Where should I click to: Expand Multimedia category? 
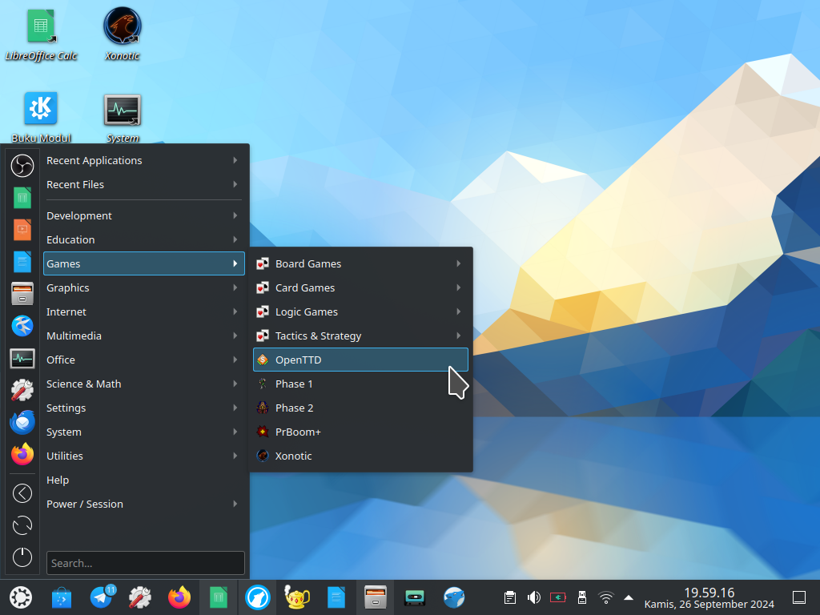coord(144,336)
